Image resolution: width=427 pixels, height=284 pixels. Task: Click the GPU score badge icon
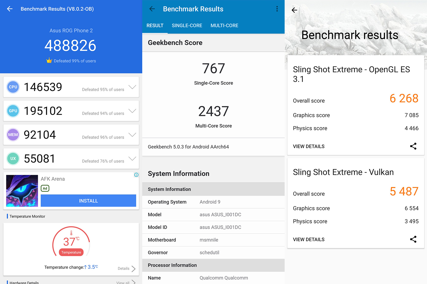13,111
